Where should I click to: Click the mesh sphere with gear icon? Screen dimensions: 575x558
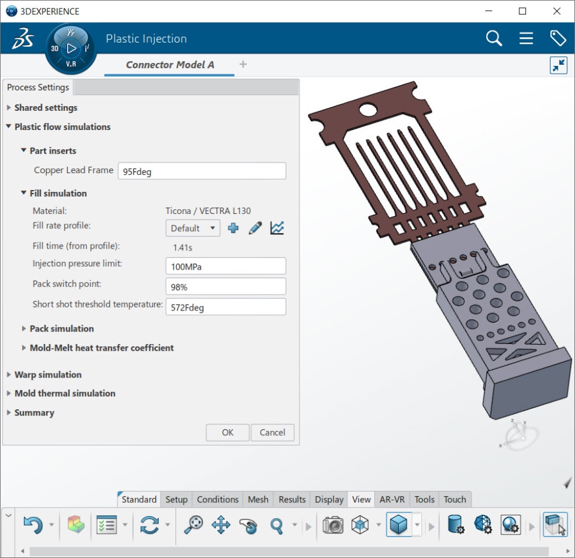[x=483, y=524]
